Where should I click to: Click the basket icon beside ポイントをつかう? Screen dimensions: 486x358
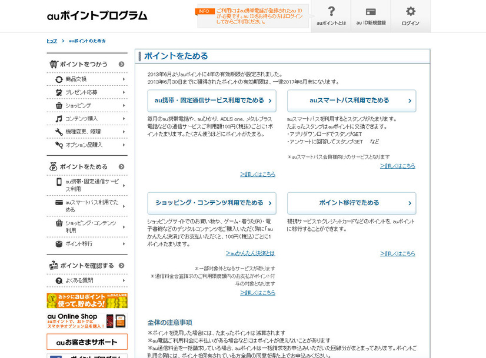54,64
